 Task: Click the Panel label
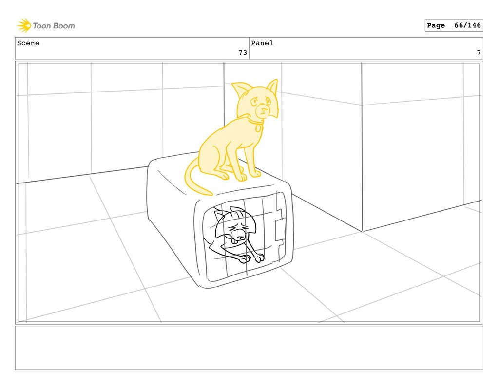click(x=262, y=43)
